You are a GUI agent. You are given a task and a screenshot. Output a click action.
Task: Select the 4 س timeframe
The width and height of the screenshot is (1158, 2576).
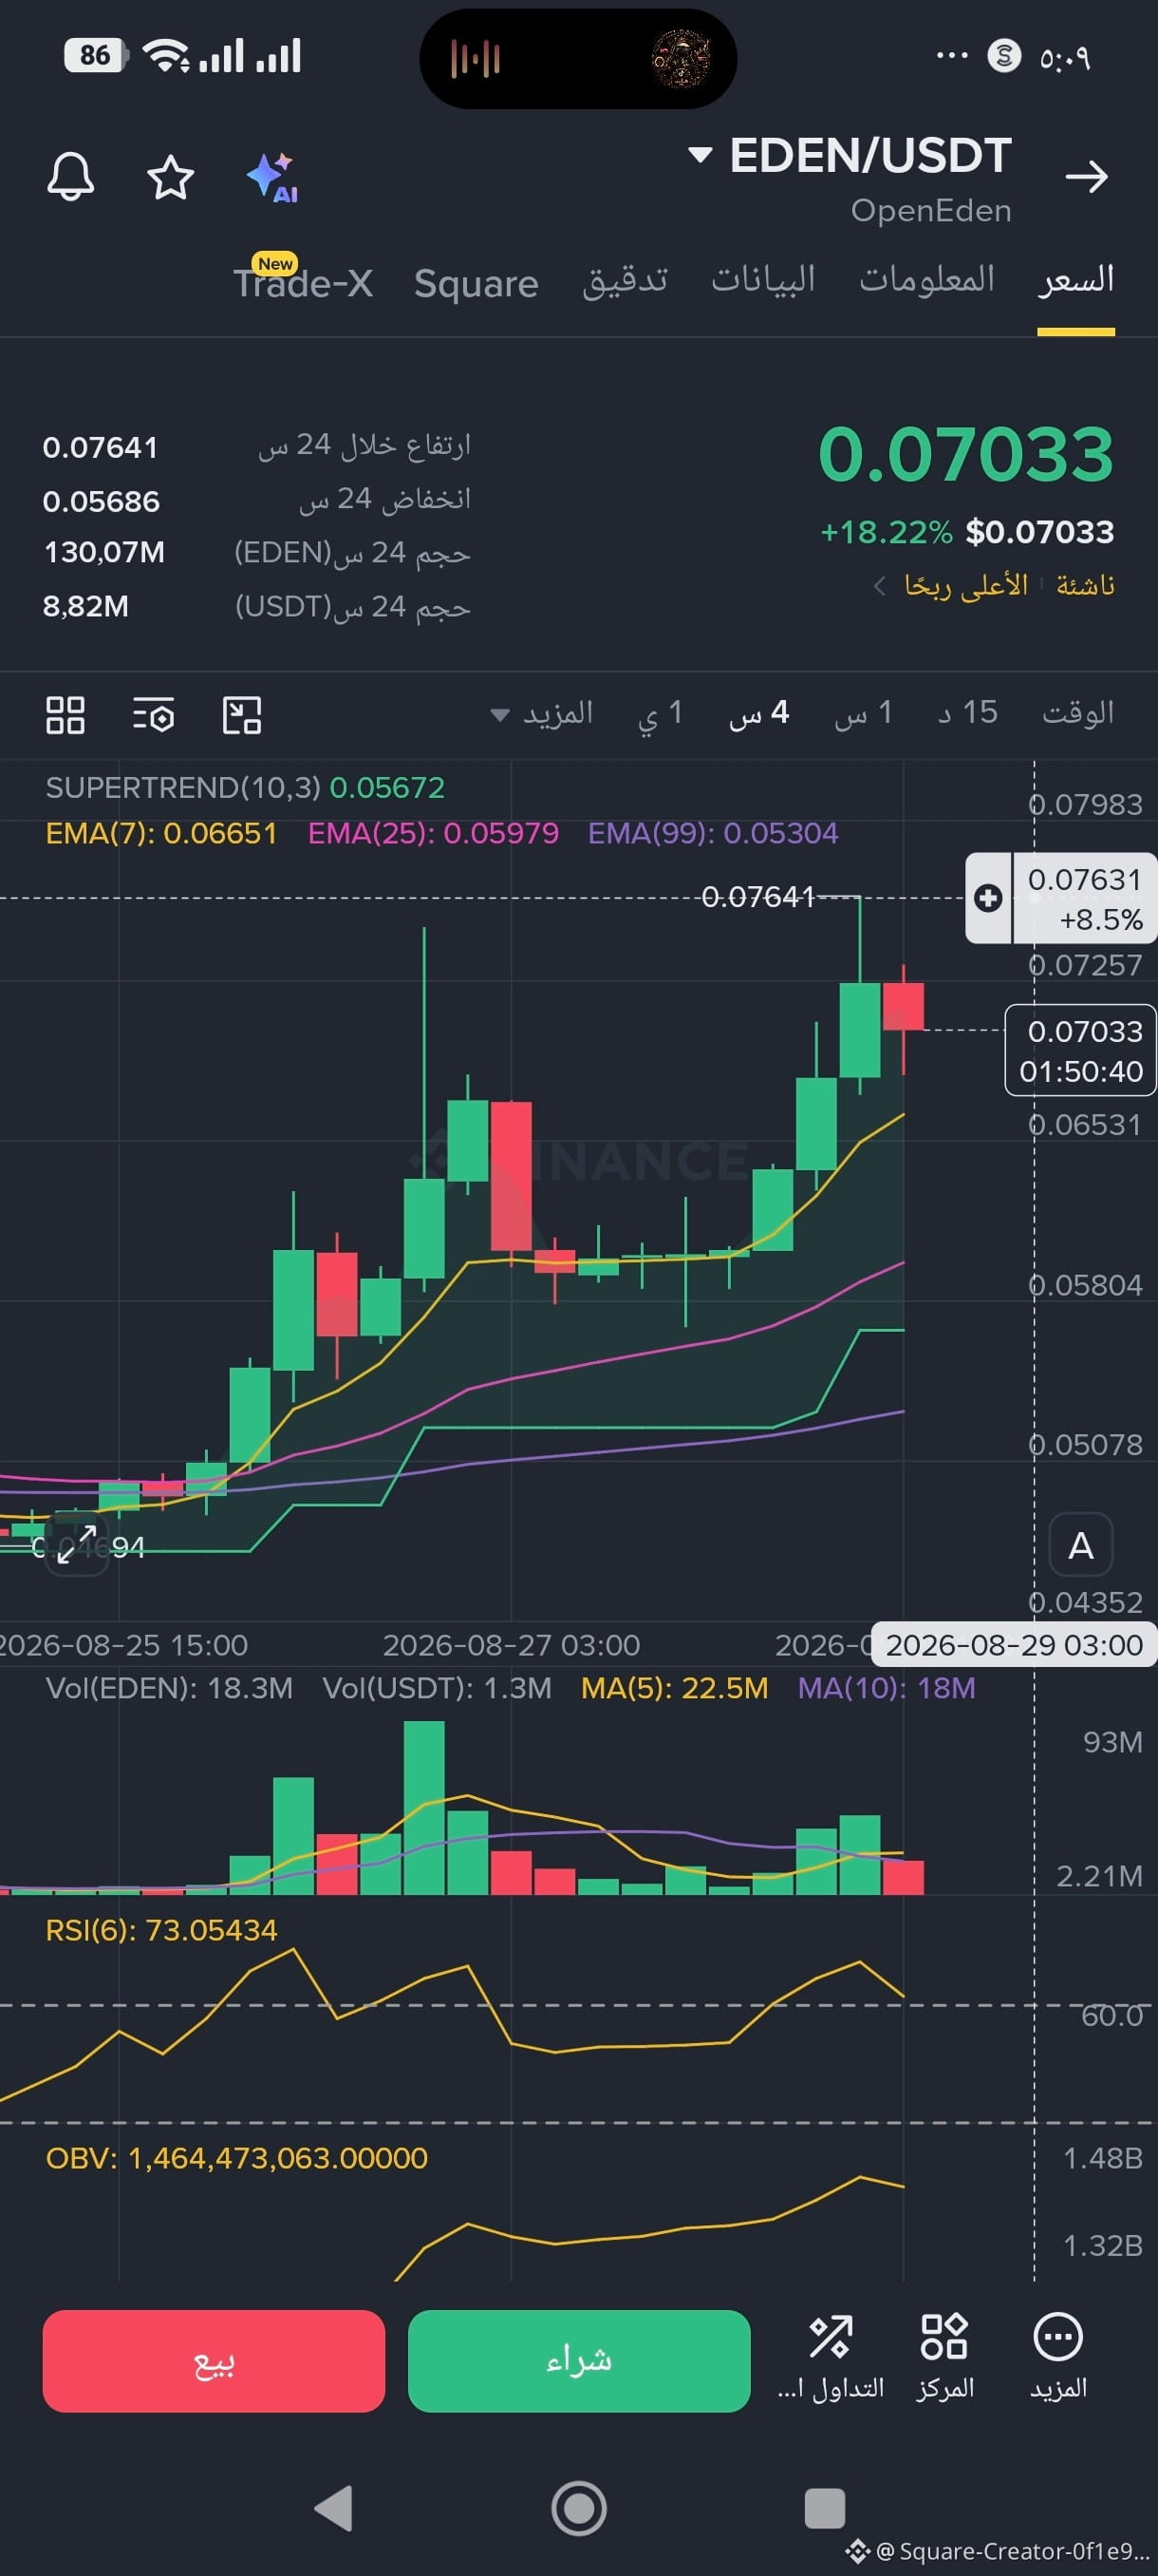coord(759,713)
